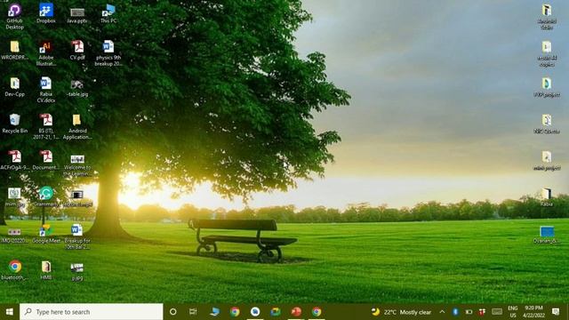The width and height of the screenshot is (569, 320).
Task: Click the Bluetooth tray icon
Action: [x=455, y=312]
